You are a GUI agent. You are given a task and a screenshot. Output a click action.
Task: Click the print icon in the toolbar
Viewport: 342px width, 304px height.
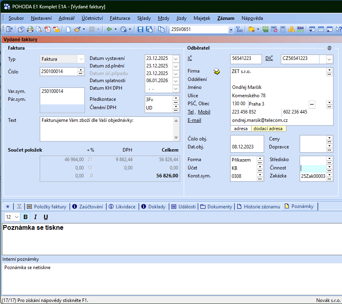(x=30, y=29)
